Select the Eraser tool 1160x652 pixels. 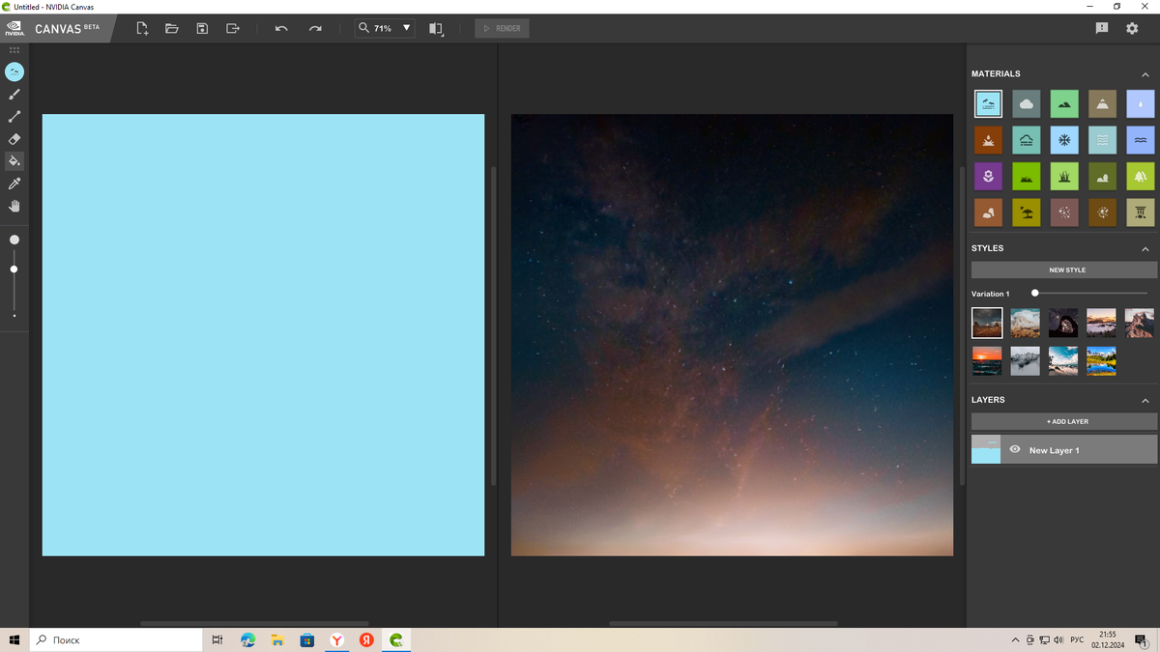click(x=14, y=139)
